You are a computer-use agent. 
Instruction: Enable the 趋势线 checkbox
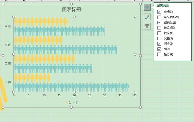tap(159, 54)
